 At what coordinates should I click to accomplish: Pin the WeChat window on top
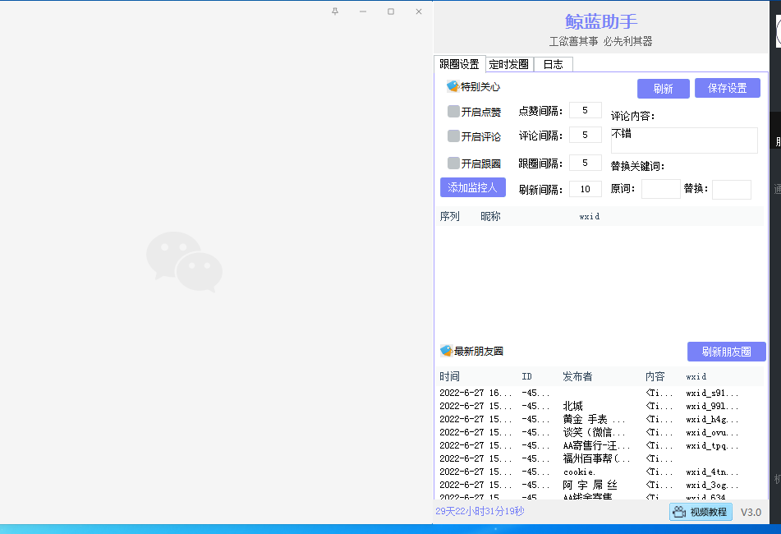click(x=334, y=11)
